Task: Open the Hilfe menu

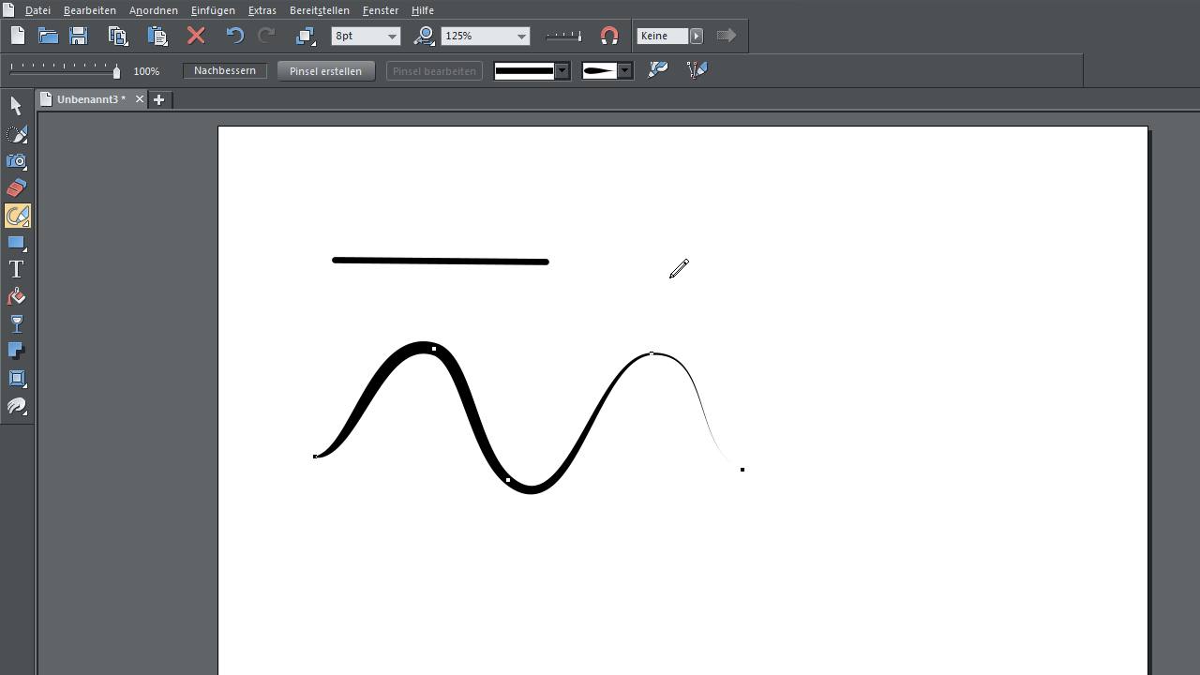Action: (x=423, y=10)
